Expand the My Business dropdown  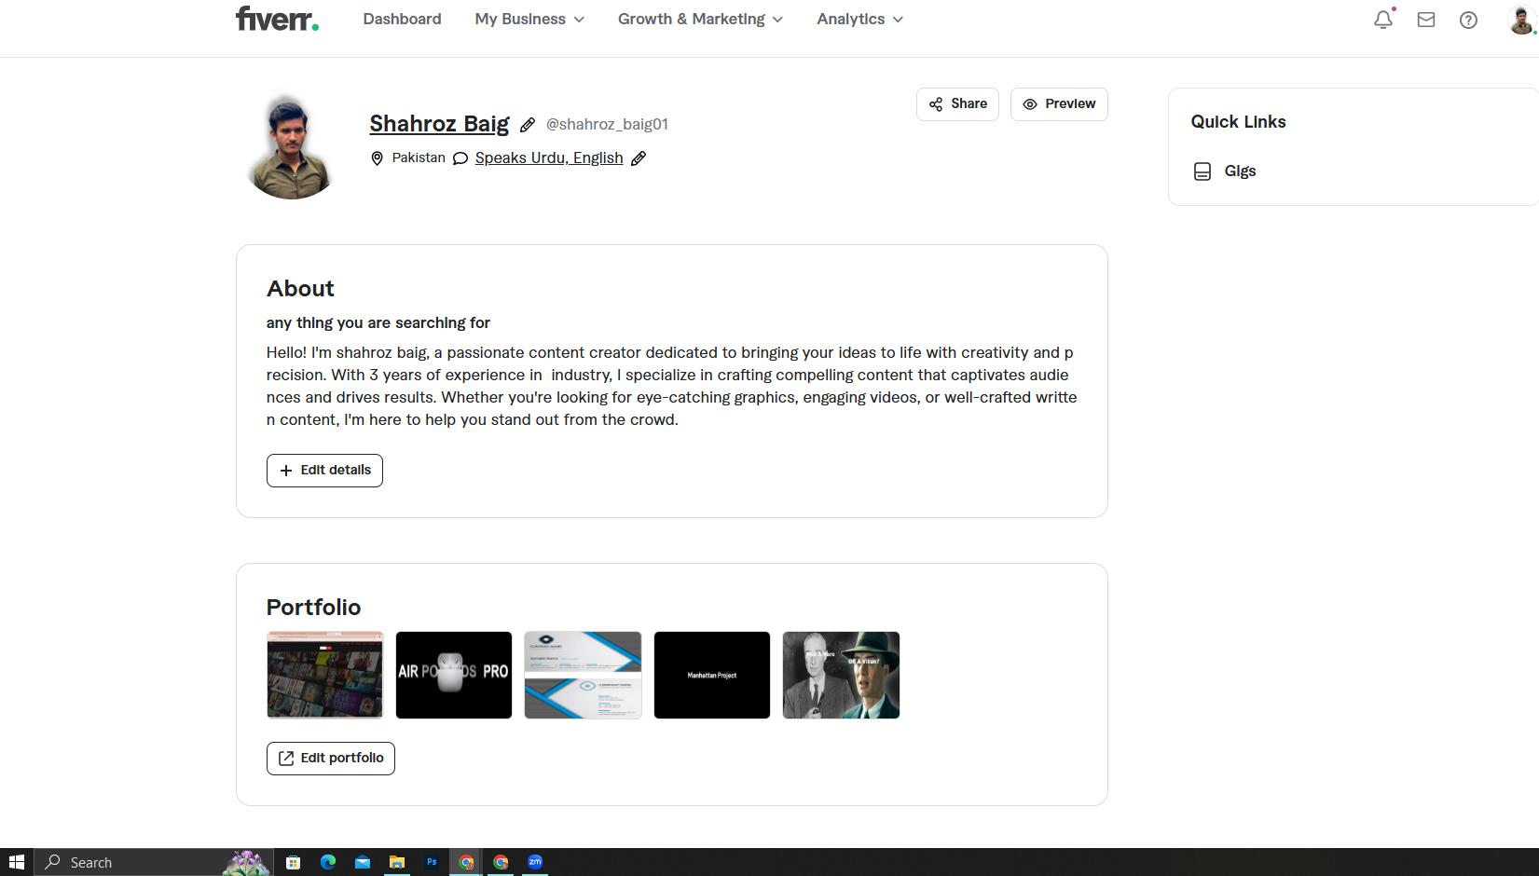click(529, 20)
